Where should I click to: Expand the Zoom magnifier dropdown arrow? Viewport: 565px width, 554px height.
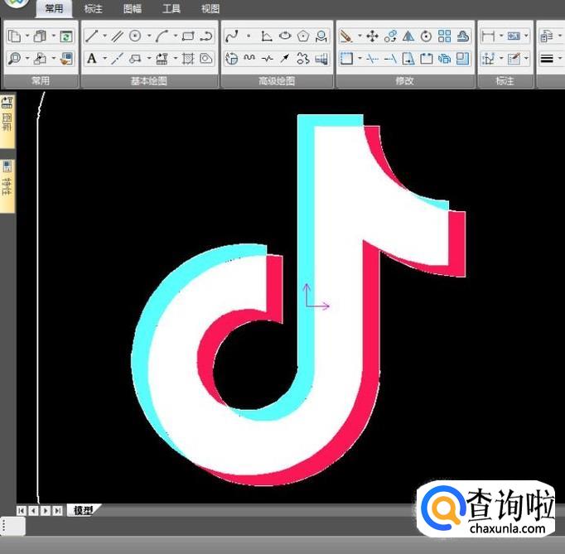pos(27,59)
